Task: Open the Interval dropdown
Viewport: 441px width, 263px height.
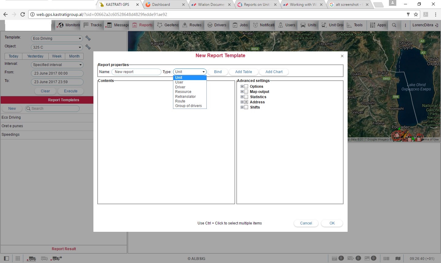Action: click(x=57, y=65)
